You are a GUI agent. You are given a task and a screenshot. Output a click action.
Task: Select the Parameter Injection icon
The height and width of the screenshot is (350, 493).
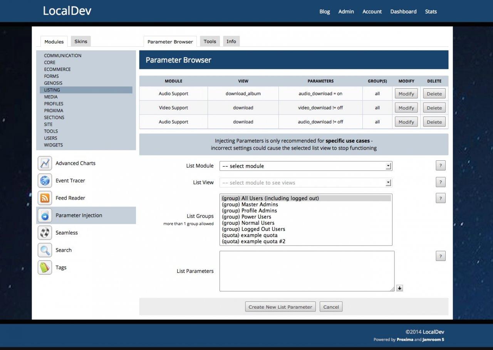(x=45, y=215)
